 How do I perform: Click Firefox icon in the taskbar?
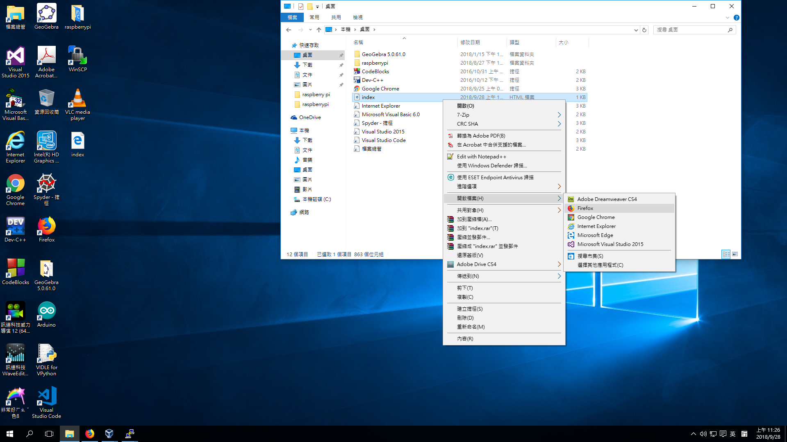coord(89,434)
